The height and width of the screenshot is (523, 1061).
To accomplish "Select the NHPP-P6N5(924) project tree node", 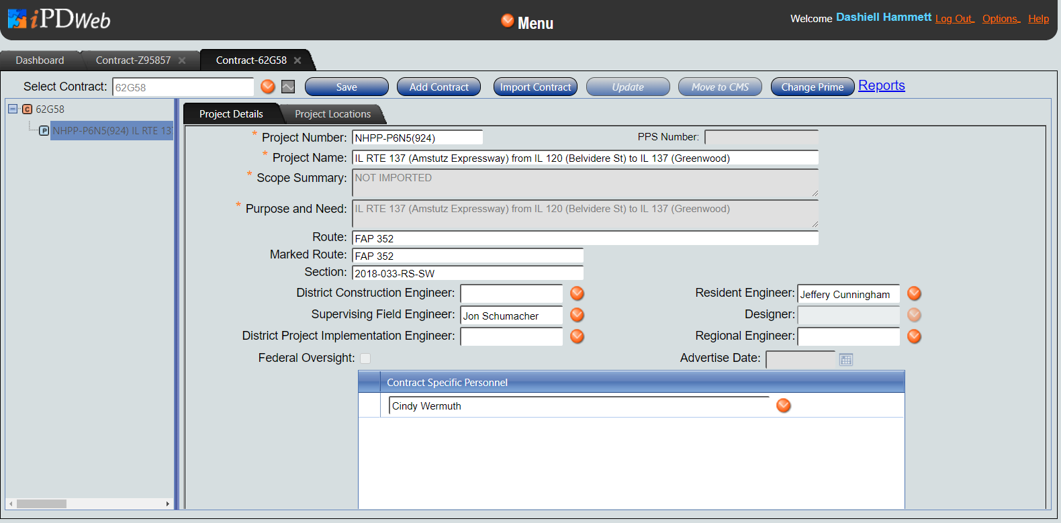I will pyautogui.click(x=111, y=131).
